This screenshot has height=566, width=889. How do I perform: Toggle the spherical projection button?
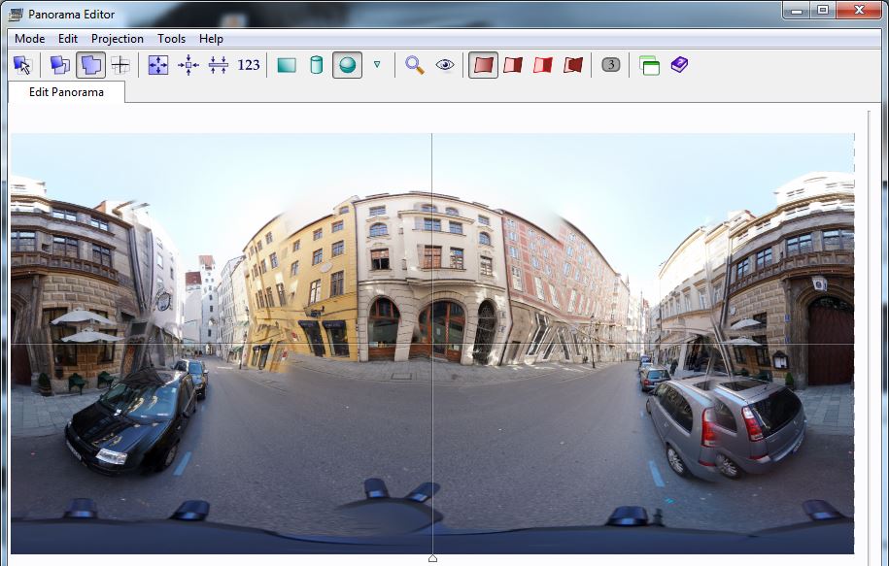(x=347, y=65)
